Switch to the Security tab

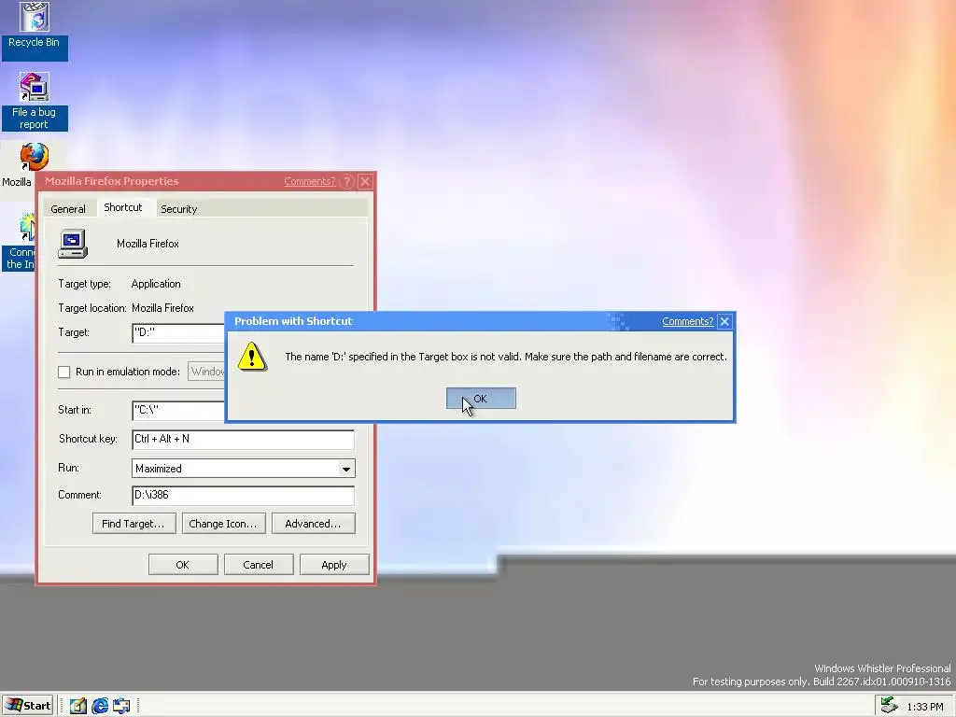(178, 208)
